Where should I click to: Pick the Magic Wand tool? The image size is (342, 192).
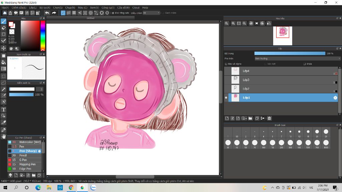3,89
